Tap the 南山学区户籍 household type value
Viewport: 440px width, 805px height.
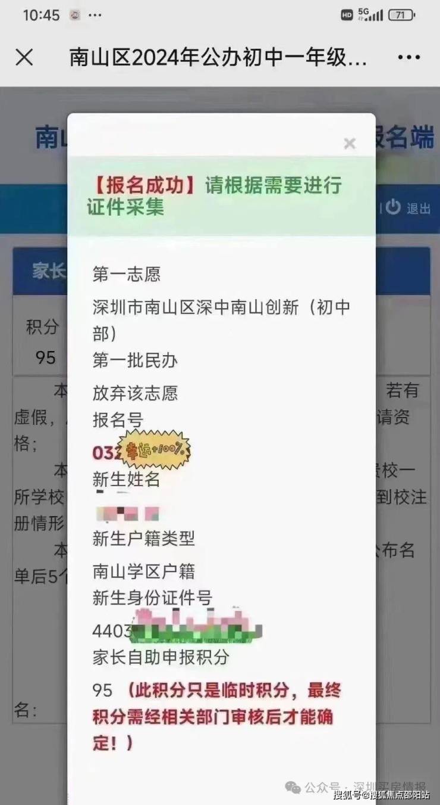click(143, 571)
